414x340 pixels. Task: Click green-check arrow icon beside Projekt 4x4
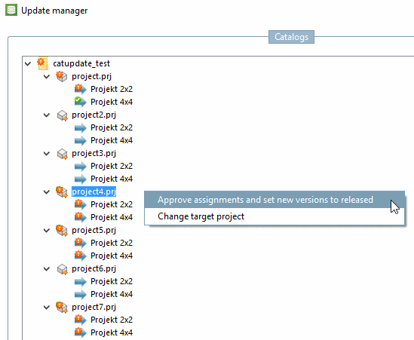click(x=80, y=102)
